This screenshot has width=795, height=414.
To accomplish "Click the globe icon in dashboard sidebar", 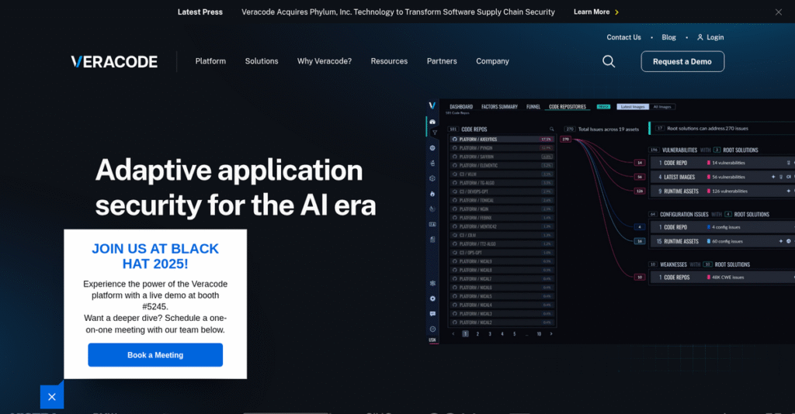I will click(432, 148).
